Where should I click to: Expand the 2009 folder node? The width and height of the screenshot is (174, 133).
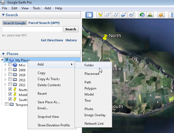point(5,70)
